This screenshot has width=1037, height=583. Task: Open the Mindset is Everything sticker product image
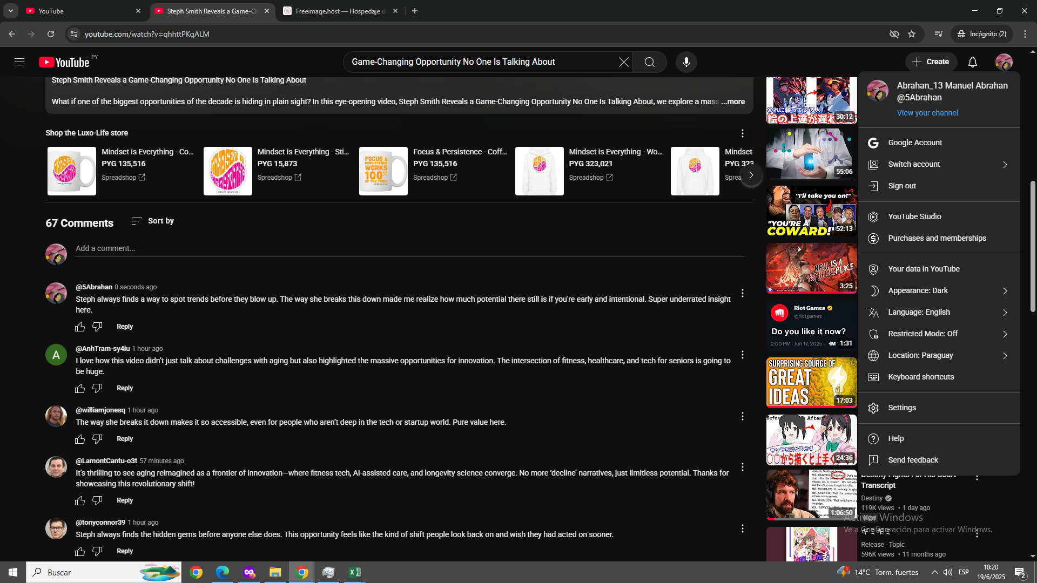(228, 171)
